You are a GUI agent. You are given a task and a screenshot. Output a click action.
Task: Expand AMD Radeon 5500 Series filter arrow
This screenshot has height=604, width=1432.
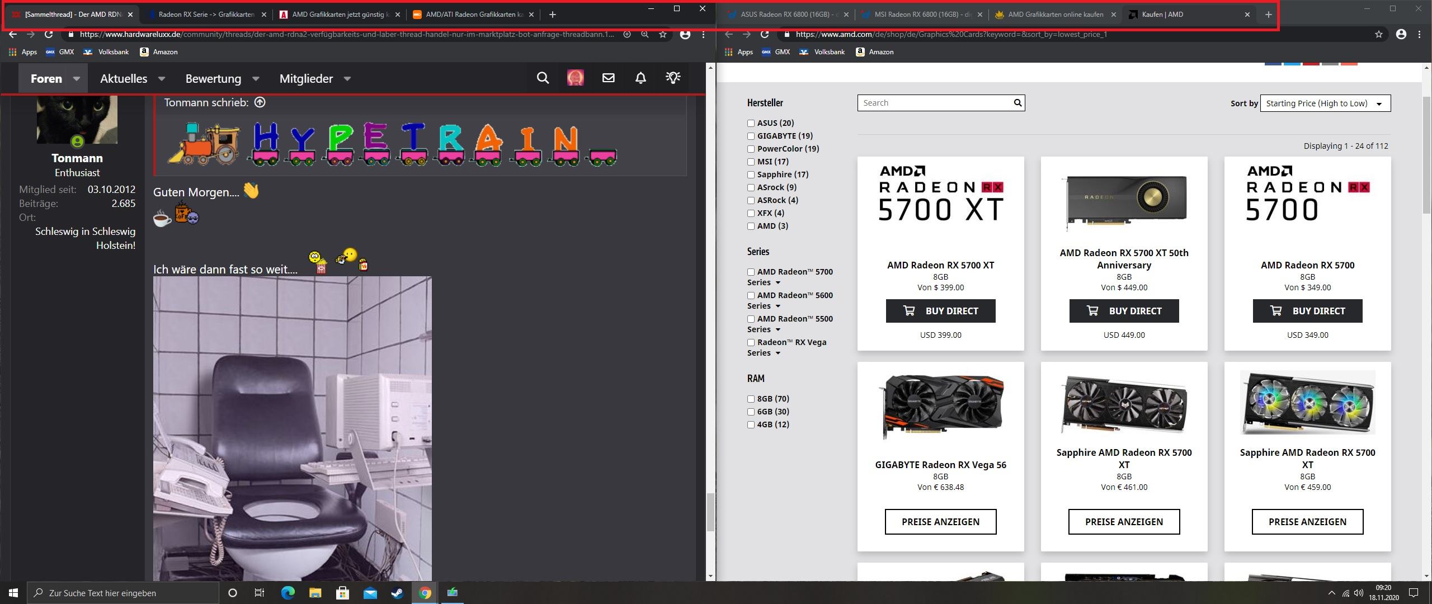[x=778, y=330]
